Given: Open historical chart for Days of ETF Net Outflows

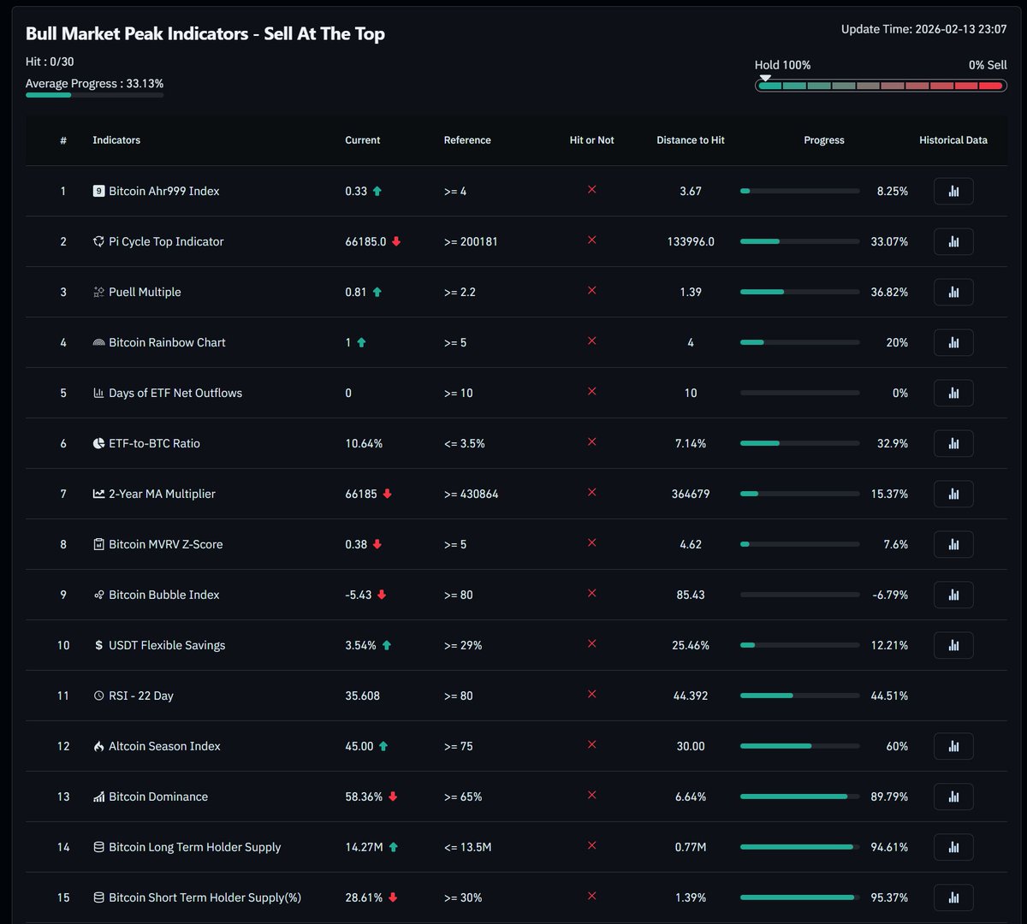Looking at the screenshot, I should pyautogui.click(x=953, y=393).
